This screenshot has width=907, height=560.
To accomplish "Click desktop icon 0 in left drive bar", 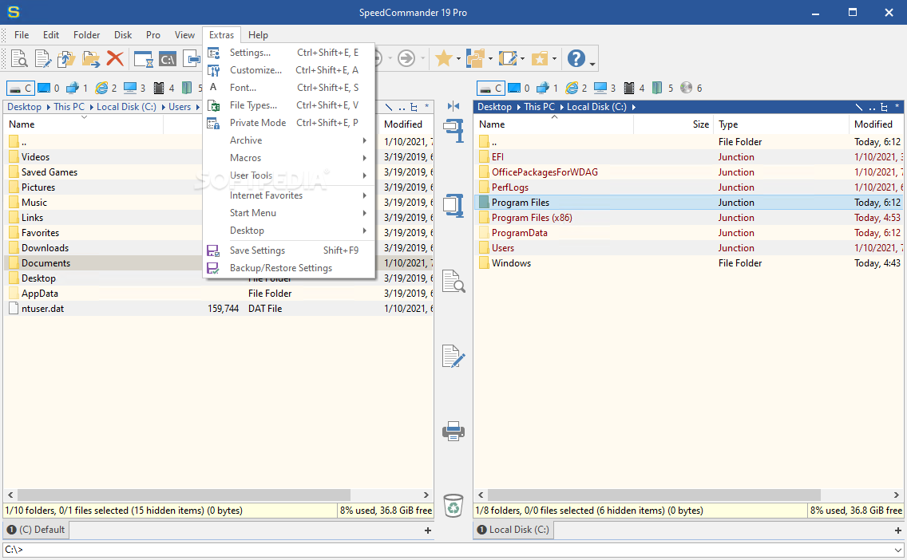I will pos(49,88).
